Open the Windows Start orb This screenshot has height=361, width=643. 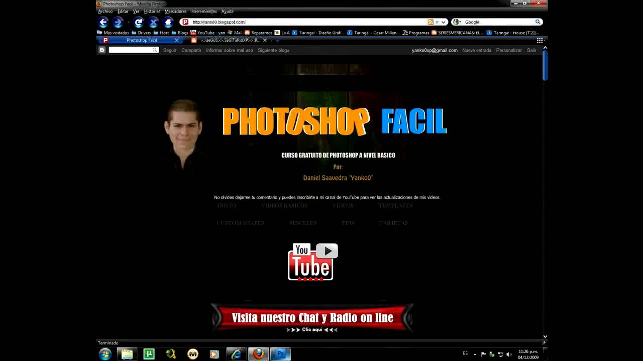click(105, 354)
